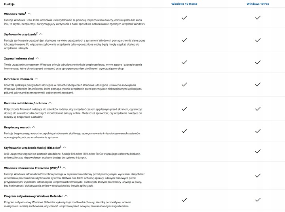Click Windows Information Protection Pro checkmark
Screen dimensions: 285x212
[x=258, y=175]
